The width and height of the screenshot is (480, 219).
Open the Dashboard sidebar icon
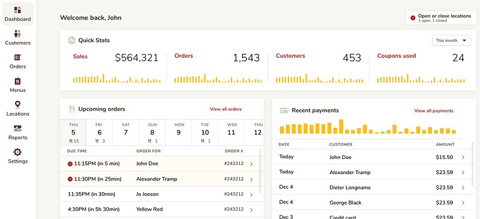[x=17, y=10]
